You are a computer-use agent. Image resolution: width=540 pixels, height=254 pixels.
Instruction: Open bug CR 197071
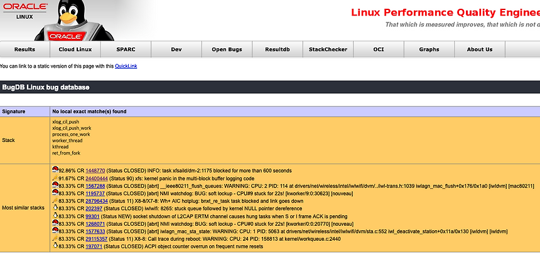coord(94,246)
